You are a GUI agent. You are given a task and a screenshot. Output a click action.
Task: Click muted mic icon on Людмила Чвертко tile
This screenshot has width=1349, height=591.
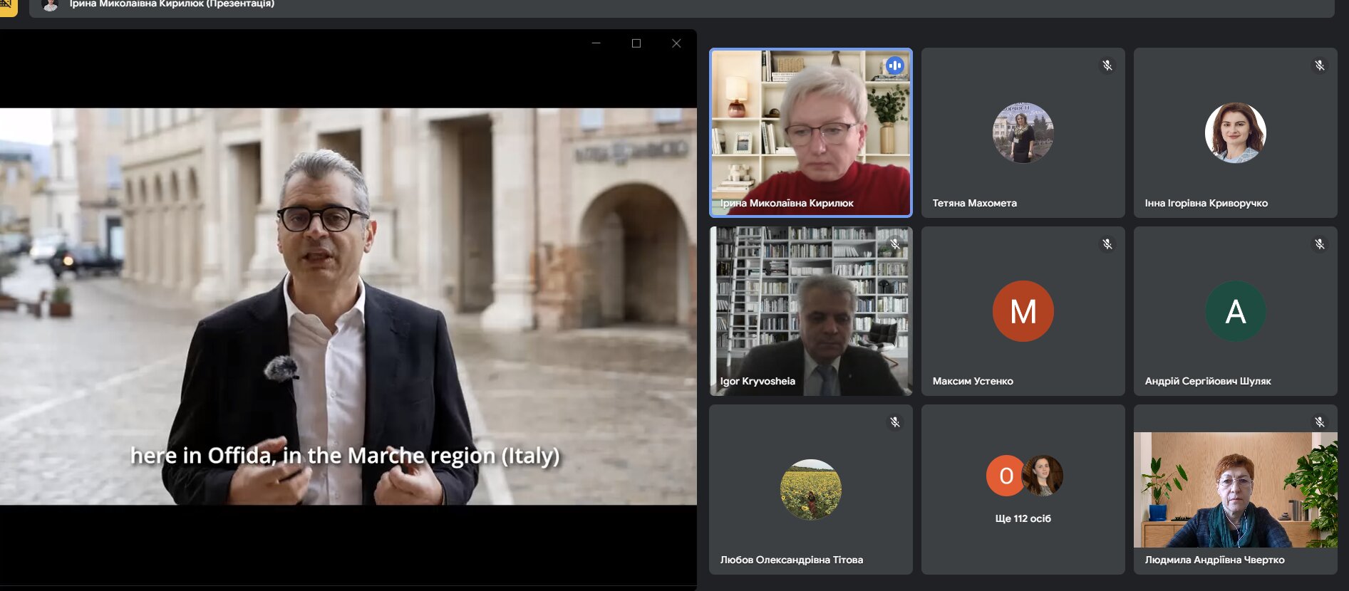pyautogui.click(x=1319, y=422)
